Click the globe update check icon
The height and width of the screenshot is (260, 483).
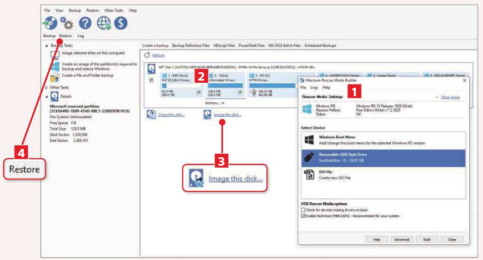point(104,23)
